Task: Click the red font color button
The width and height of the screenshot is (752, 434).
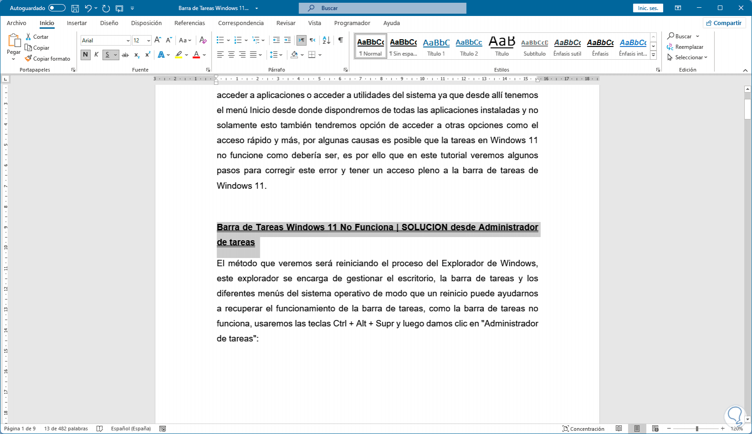Action: point(196,55)
